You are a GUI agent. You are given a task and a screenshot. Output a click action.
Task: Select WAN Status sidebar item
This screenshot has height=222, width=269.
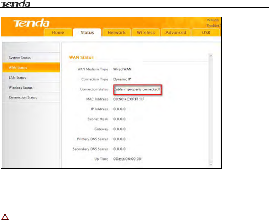point(31,68)
